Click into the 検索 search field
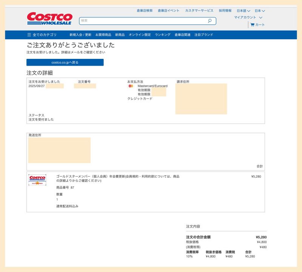This screenshot has width=302, height=272. 143,21
